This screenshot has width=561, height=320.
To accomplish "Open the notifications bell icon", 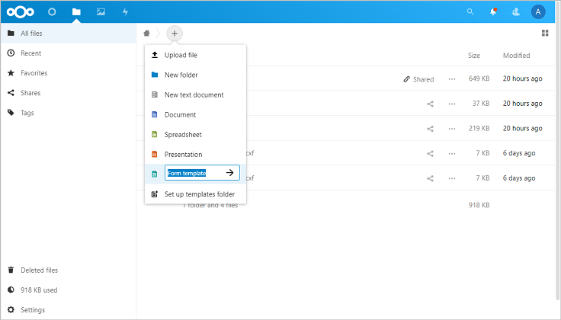I will pyautogui.click(x=493, y=12).
